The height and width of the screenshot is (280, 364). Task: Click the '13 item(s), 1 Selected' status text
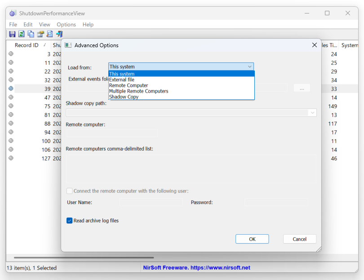31,268
